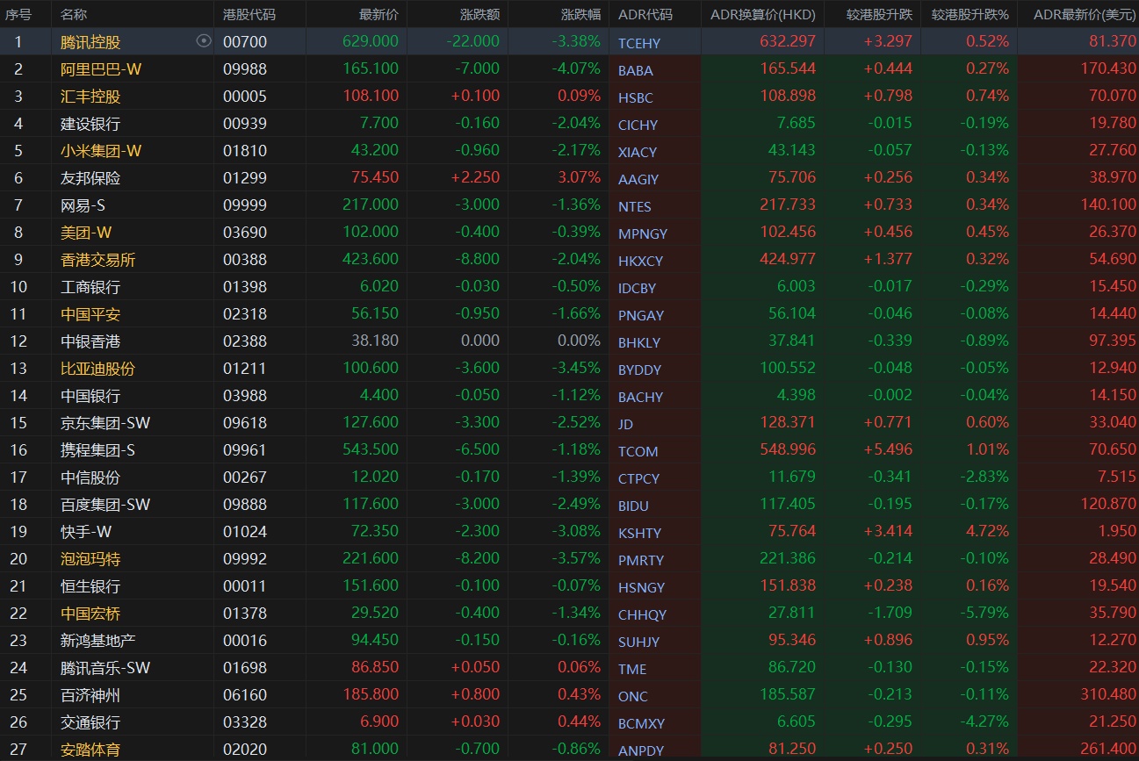The image size is (1139, 761).
Task: Sort by the 涨跌额 column header
Action: (479, 14)
